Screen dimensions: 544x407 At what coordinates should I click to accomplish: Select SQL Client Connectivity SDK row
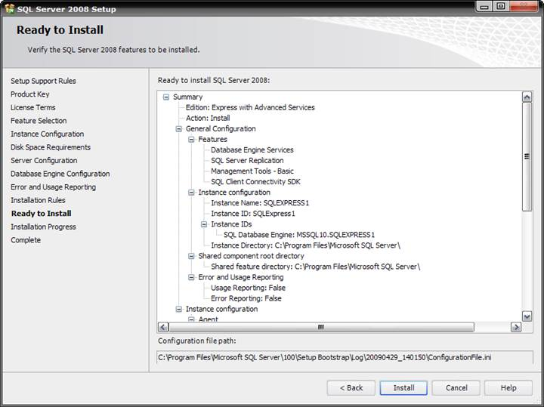click(x=255, y=182)
